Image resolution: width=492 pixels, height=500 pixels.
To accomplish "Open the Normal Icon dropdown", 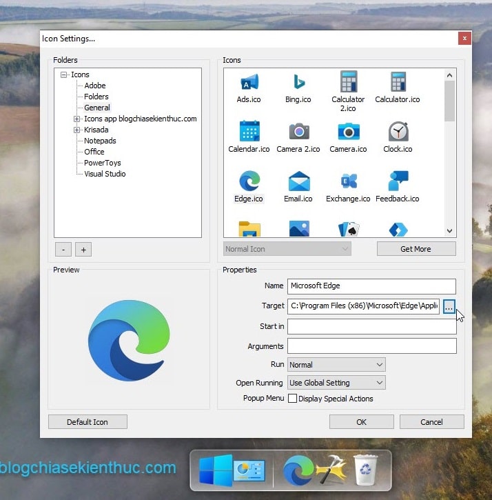I will pyautogui.click(x=287, y=249).
